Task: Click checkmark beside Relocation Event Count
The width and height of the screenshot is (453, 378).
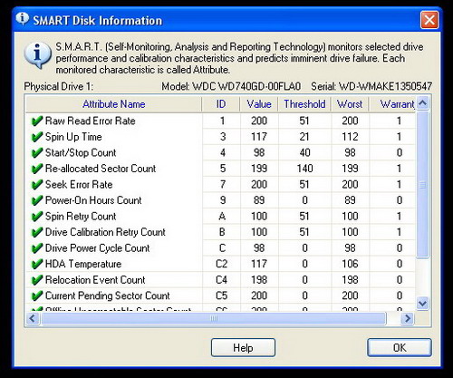Action: coord(37,280)
